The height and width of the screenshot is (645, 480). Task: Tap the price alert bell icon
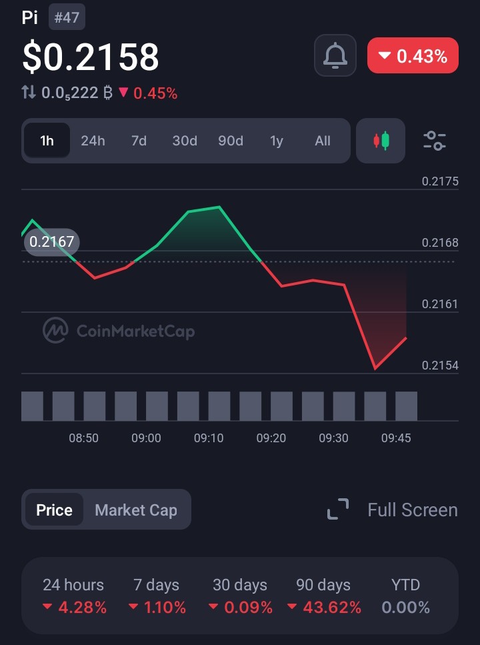[335, 56]
